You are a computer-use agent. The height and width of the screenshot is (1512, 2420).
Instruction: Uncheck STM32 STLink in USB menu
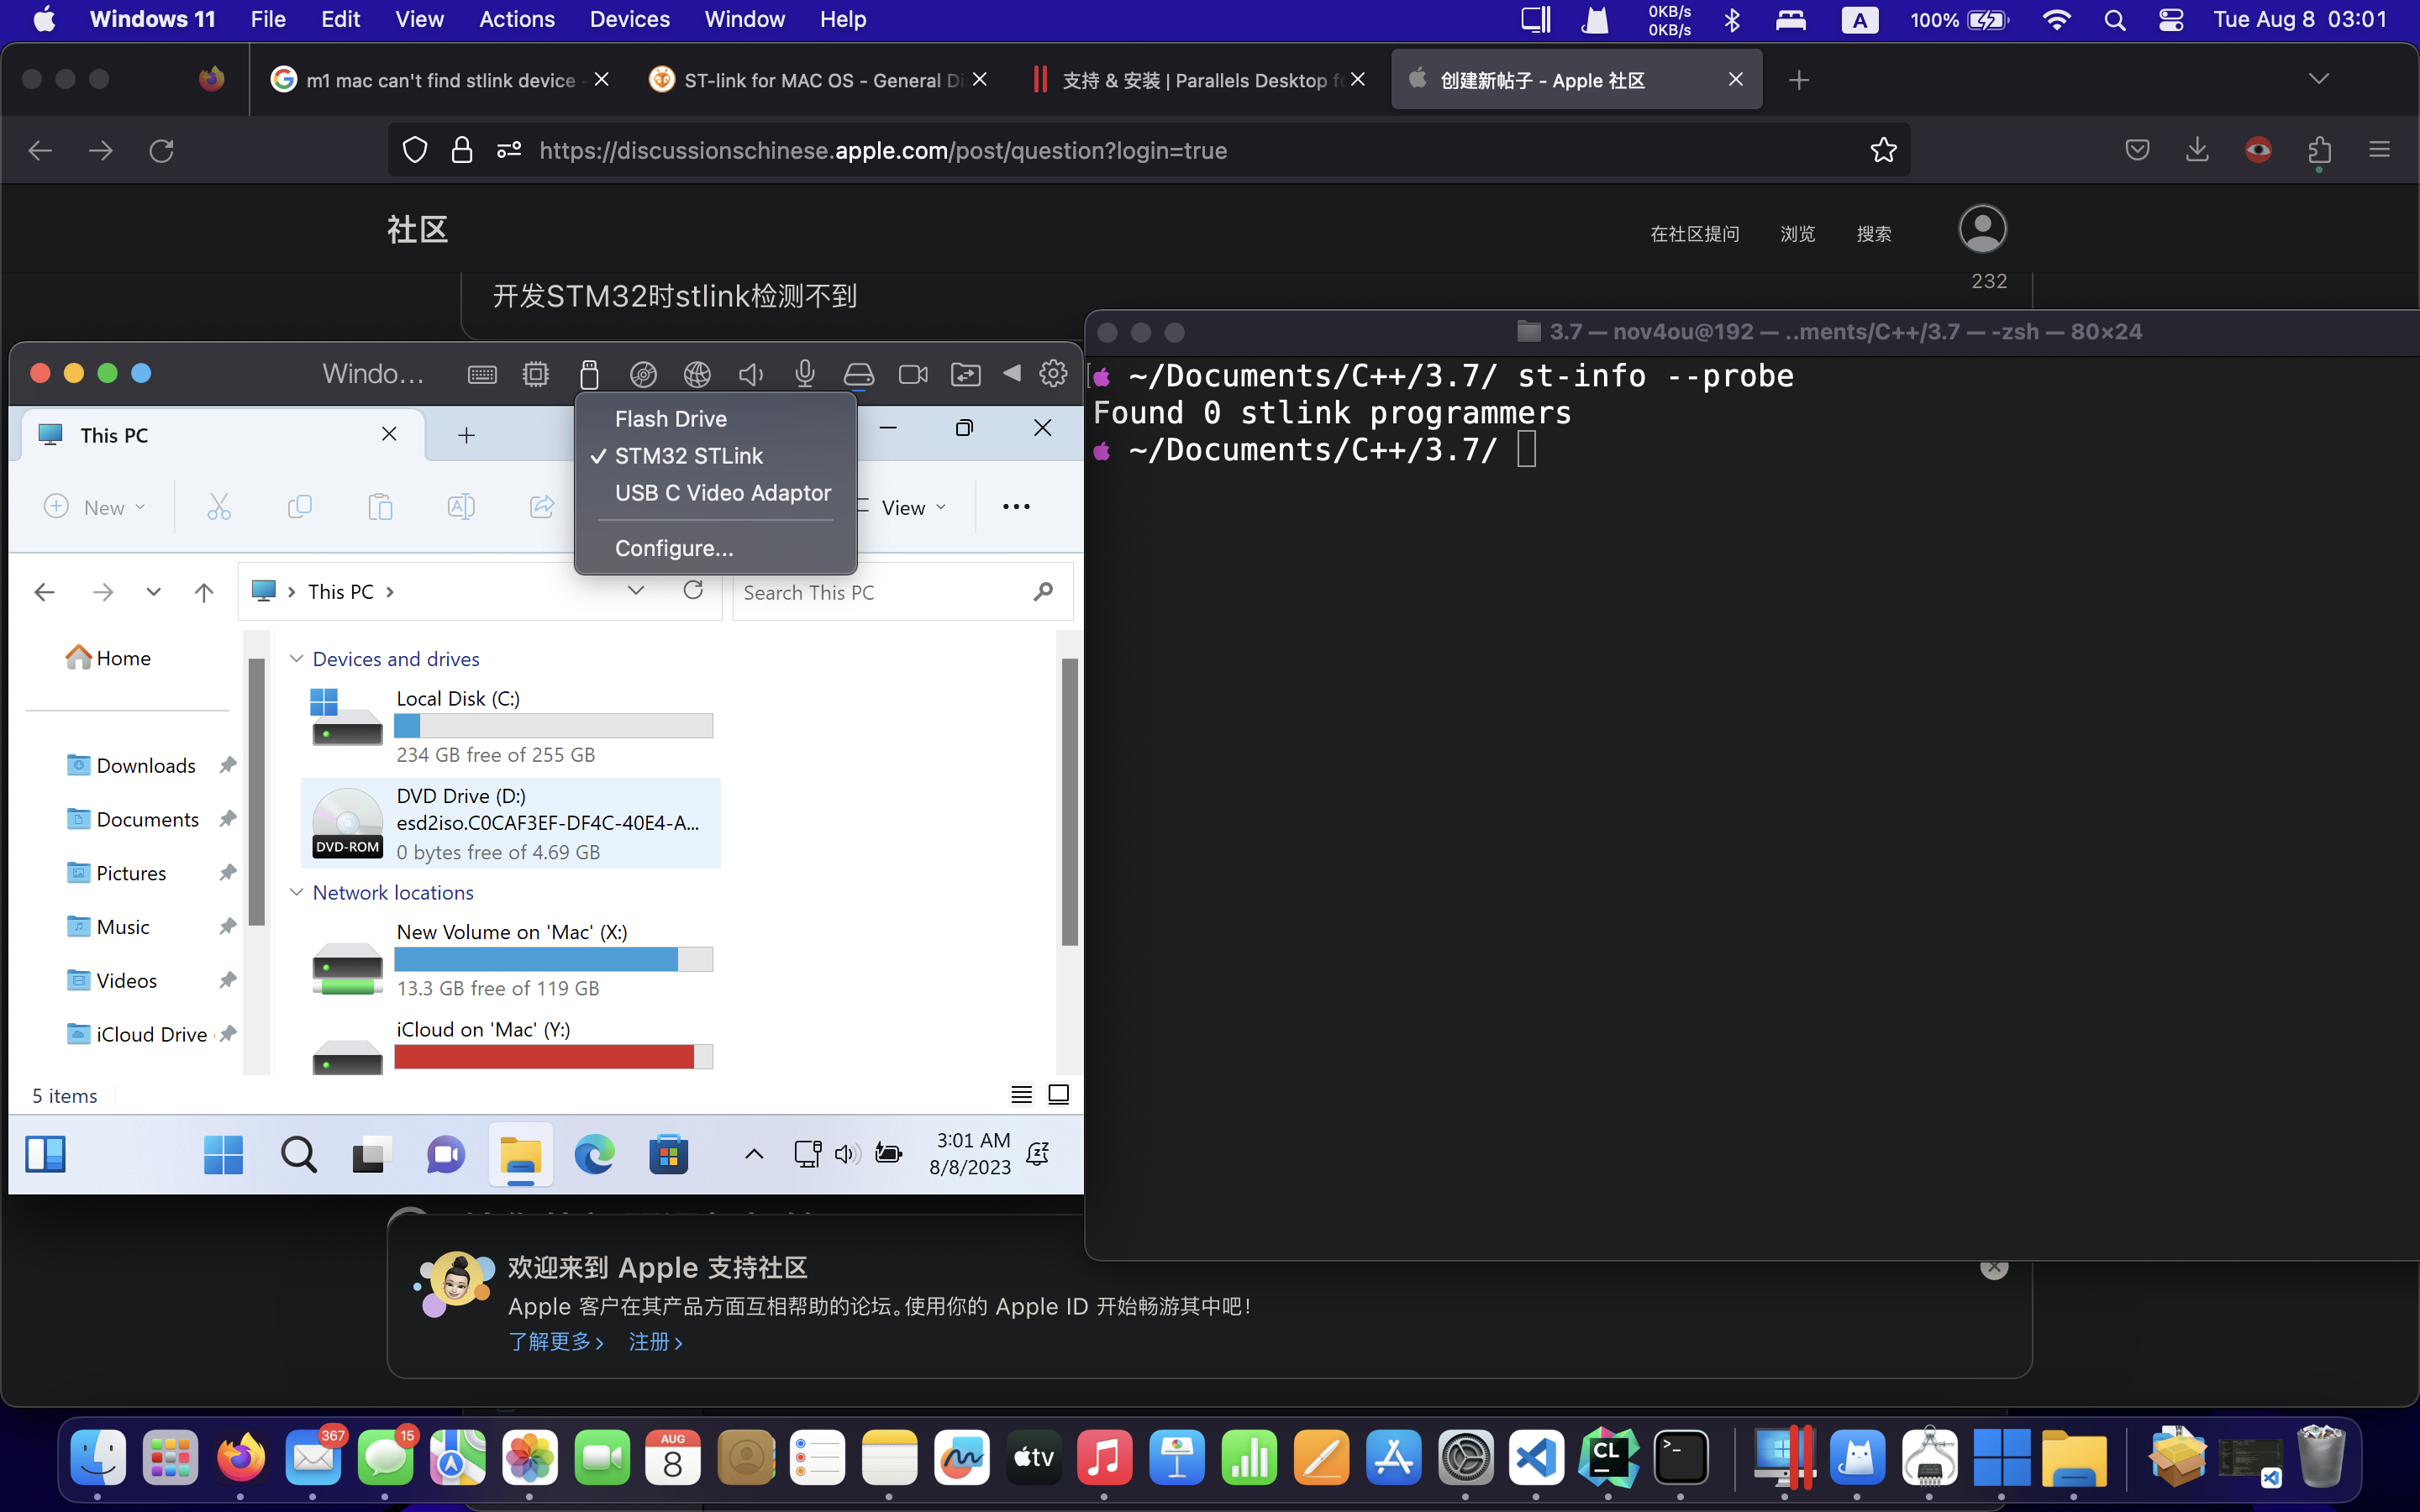pos(689,456)
